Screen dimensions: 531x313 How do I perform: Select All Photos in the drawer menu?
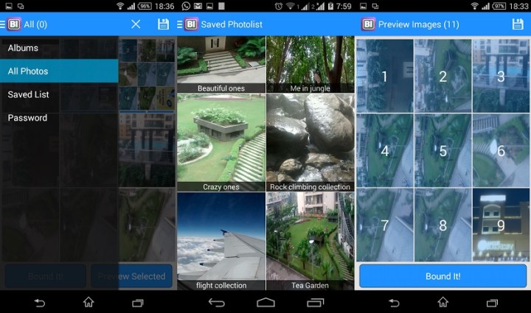point(59,71)
